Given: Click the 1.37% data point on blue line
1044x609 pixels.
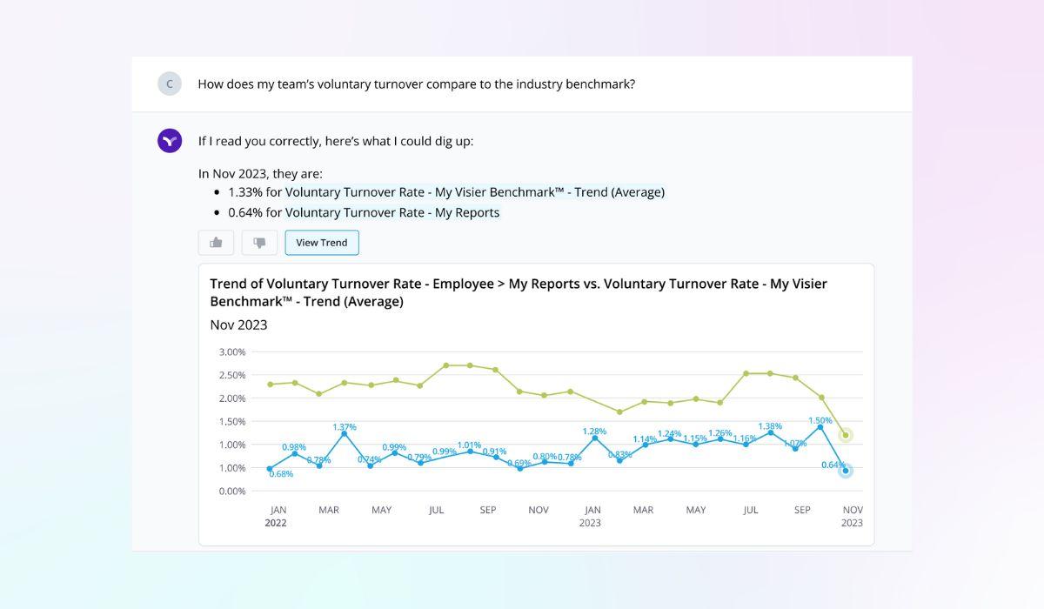Looking at the screenshot, I should pos(345,433).
